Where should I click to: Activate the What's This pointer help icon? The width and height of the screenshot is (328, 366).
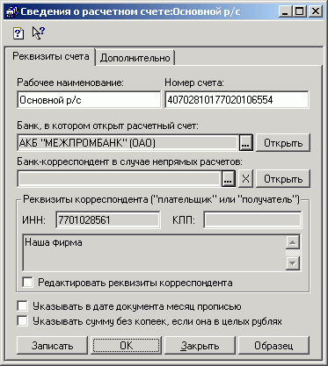[x=38, y=32]
